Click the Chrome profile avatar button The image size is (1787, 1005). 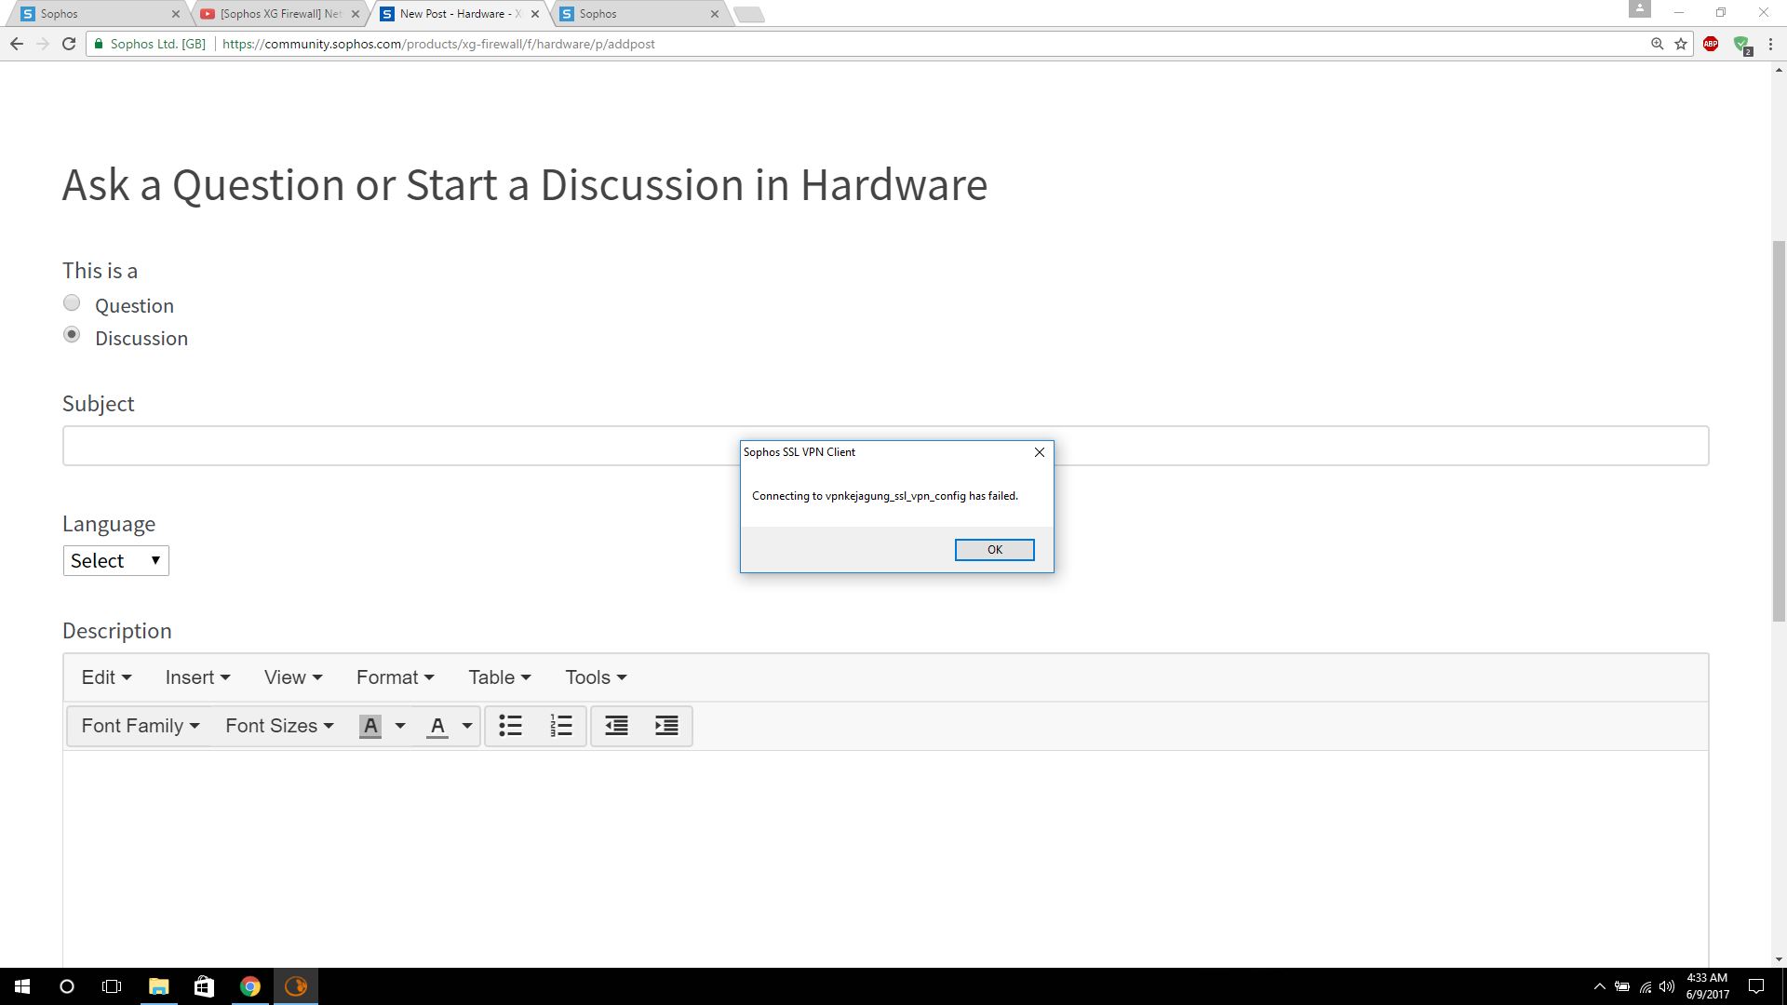[1639, 9]
